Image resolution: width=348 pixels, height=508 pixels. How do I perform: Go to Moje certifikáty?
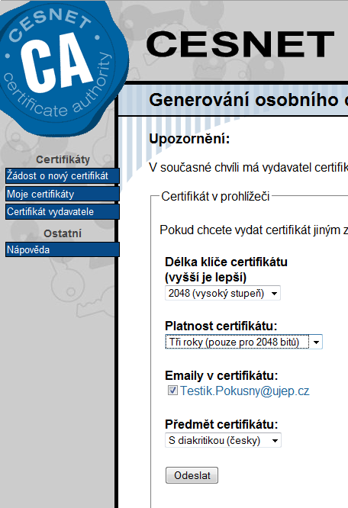tap(63, 194)
